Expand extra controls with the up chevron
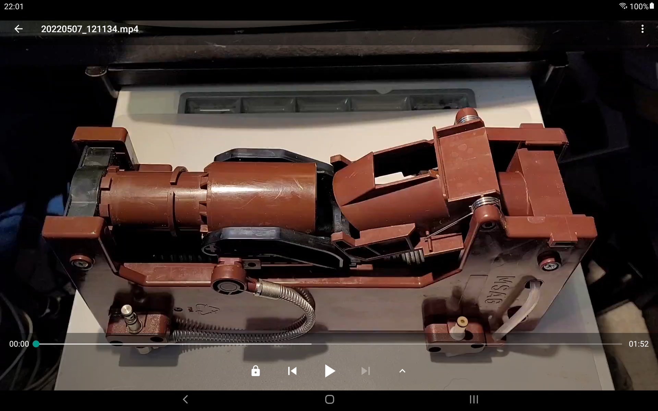Screen dimensions: 658x411 click(402, 371)
